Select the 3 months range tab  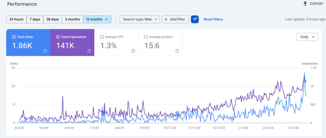coord(72,19)
